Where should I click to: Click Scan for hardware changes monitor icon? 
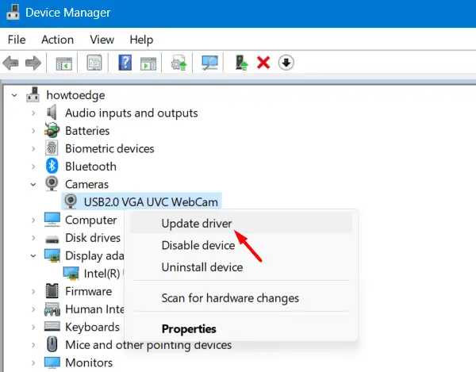click(209, 63)
